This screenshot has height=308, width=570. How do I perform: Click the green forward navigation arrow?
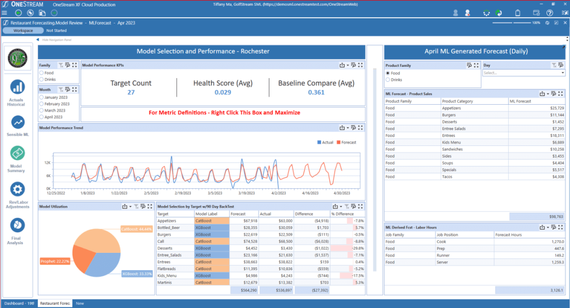click(x=54, y=13)
